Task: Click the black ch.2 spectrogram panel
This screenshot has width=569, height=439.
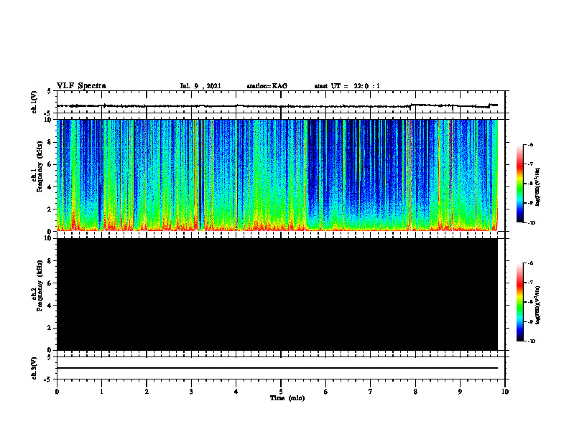Action: point(277,294)
